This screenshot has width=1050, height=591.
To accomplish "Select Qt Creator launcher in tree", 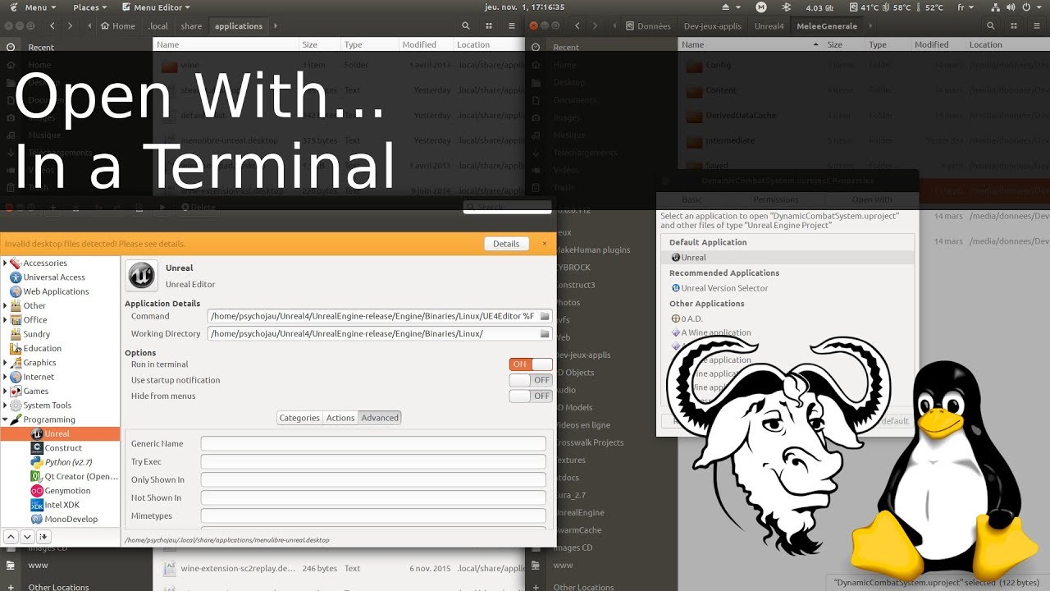I will coord(74,476).
